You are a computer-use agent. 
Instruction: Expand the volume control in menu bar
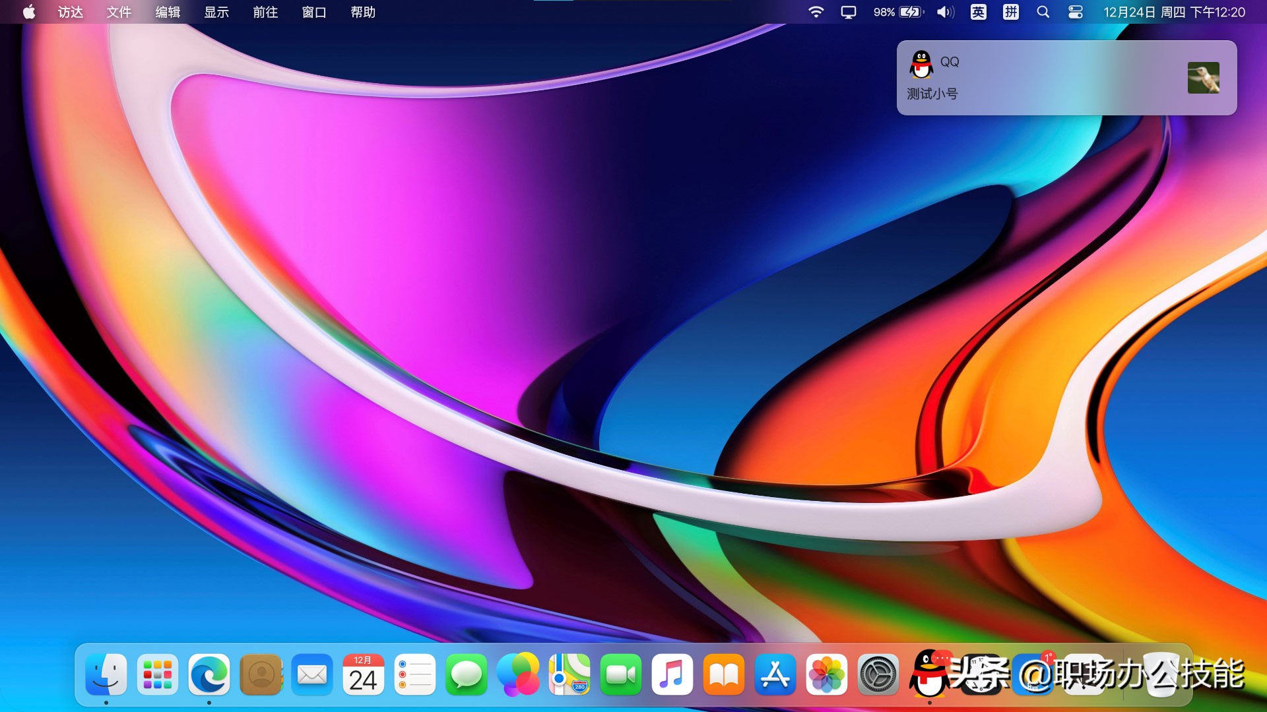[x=945, y=12]
